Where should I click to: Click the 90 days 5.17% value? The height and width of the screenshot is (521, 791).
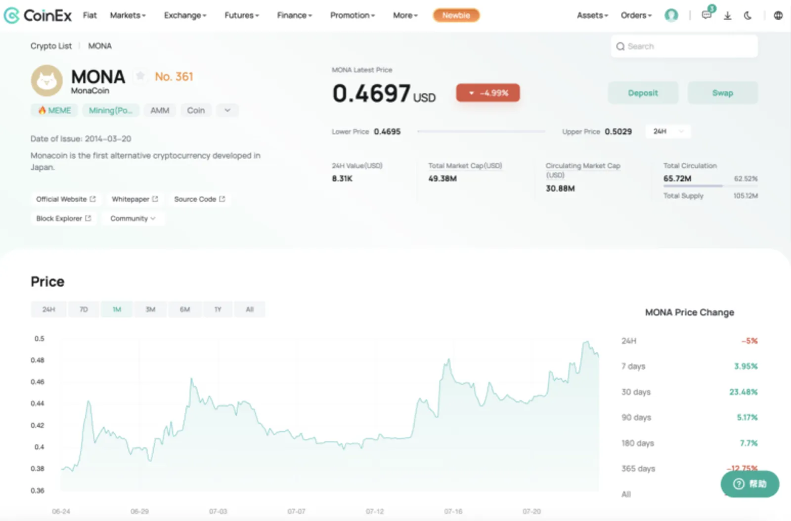pyautogui.click(x=747, y=418)
